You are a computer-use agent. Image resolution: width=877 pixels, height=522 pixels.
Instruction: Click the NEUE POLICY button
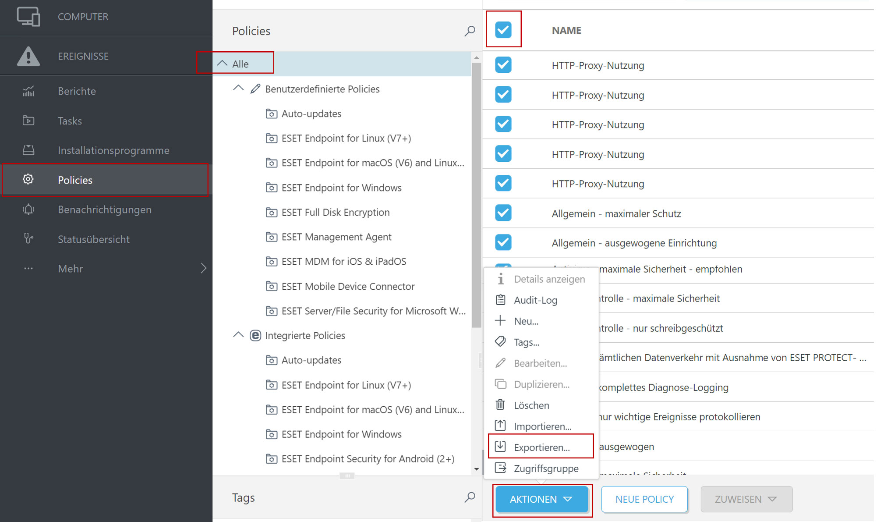click(x=644, y=499)
